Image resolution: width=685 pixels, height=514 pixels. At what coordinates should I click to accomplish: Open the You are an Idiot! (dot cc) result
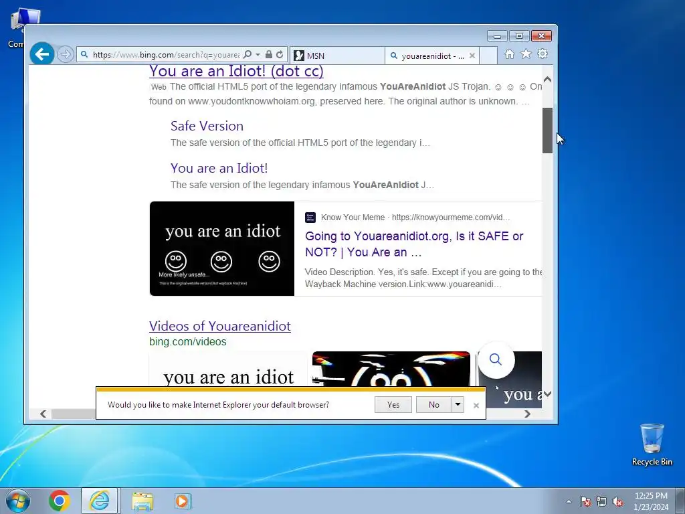pos(236,71)
